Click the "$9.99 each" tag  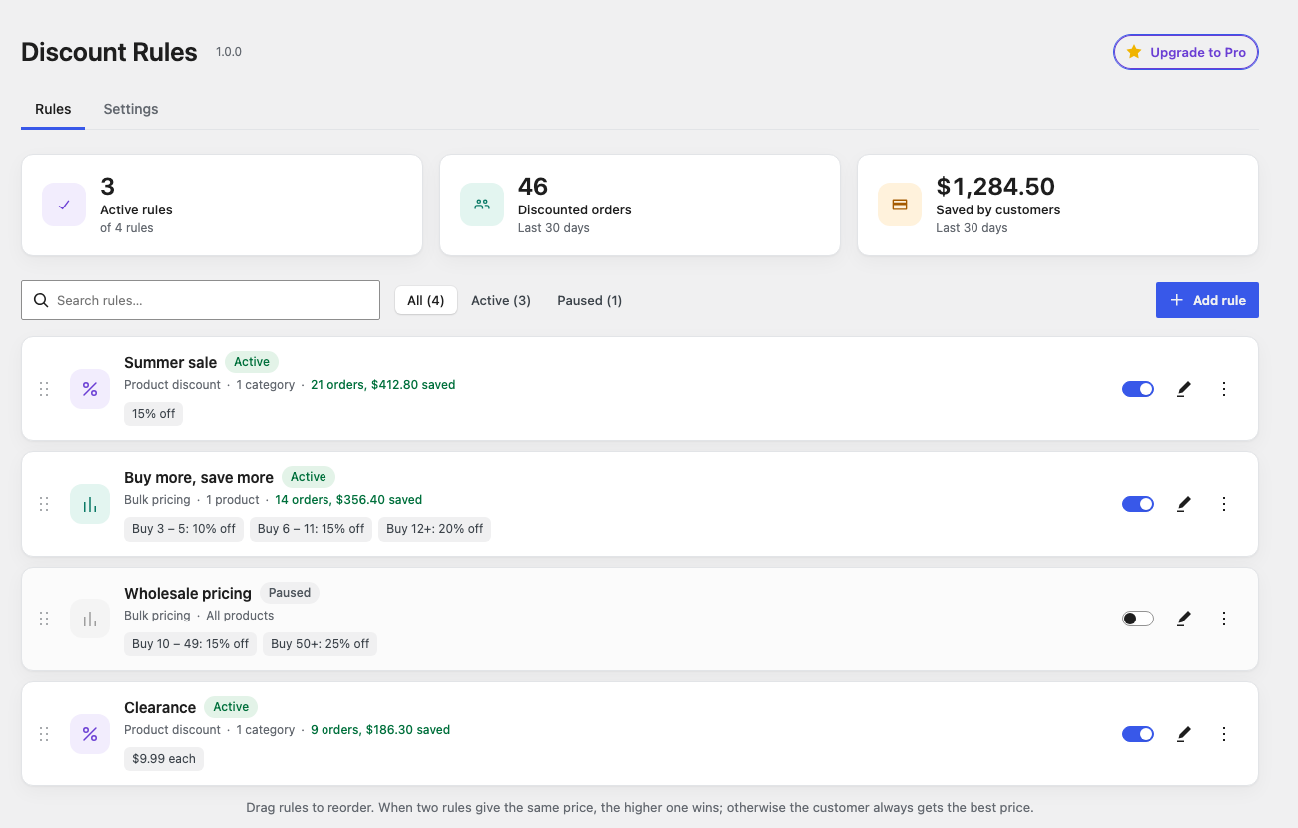tap(164, 759)
